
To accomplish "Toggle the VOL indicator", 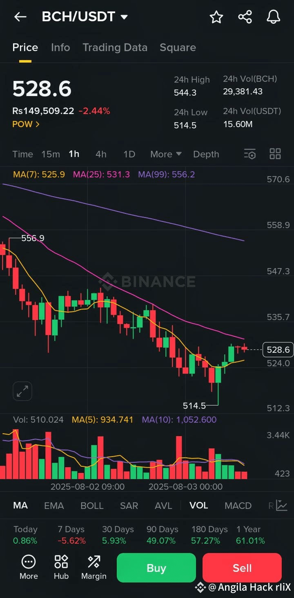I will point(199,505).
